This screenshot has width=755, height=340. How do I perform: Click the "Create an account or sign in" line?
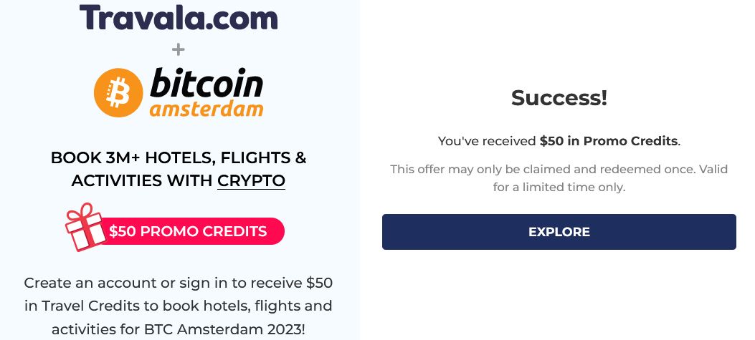pos(178,283)
